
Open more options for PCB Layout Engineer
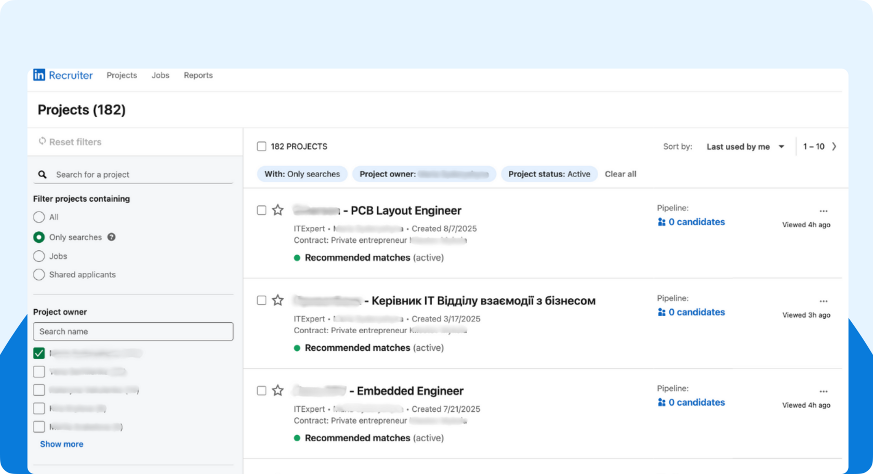pos(824,211)
